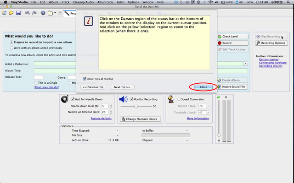The height and width of the screenshot is (183, 294).
Task: Click the blue speaker monitor icon
Action: (x=123, y=99)
